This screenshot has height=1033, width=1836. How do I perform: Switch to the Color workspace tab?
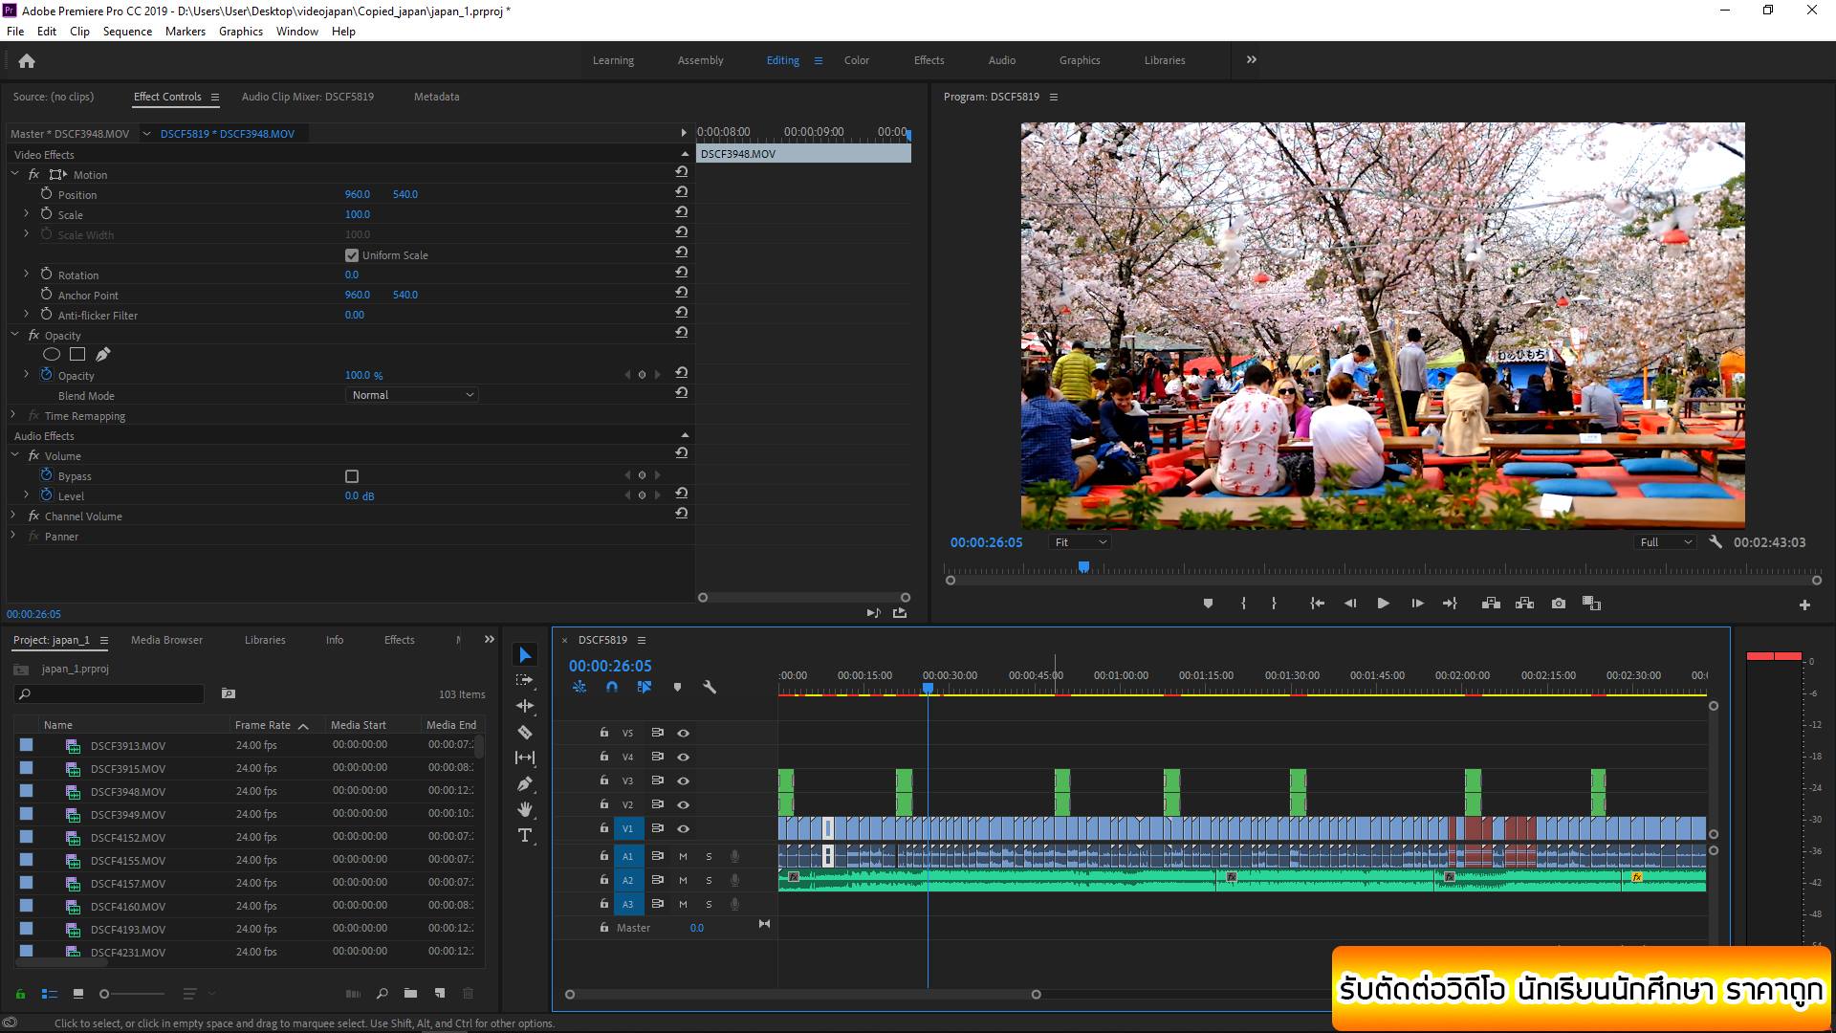pyautogui.click(x=856, y=60)
